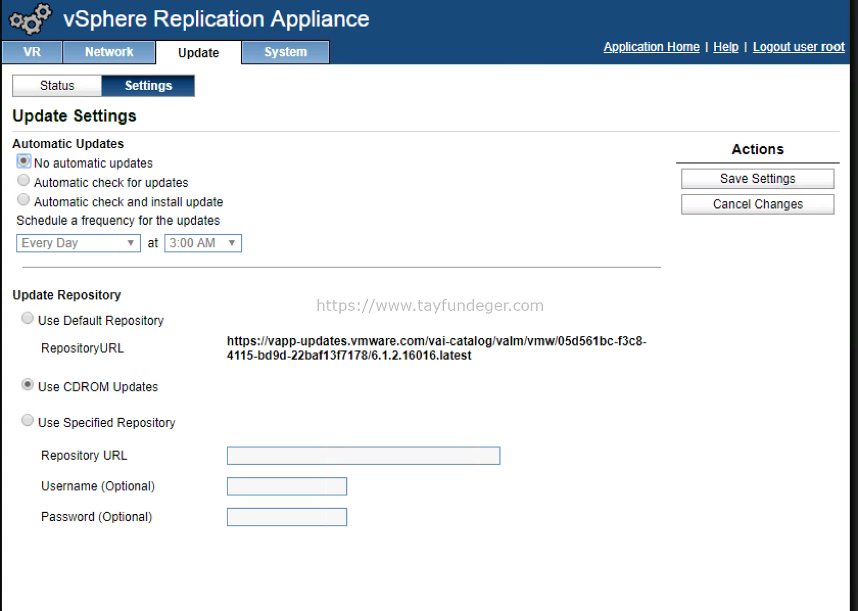Screen dimensions: 858x611
Task: Select No automatic updates option
Action: [23, 161]
